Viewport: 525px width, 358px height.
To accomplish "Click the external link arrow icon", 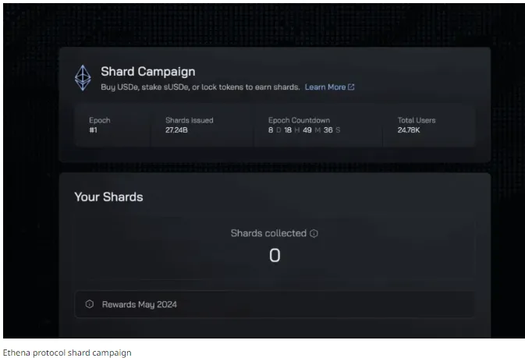I will coord(351,87).
